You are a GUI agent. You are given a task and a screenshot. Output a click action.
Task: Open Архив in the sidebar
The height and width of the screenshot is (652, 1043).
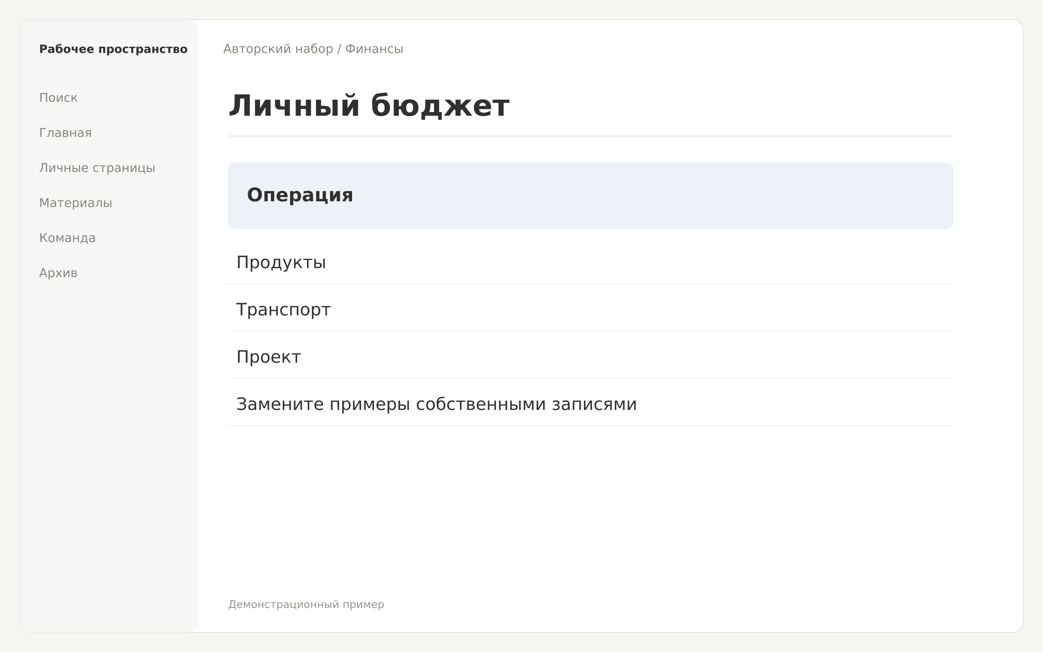(58, 273)
